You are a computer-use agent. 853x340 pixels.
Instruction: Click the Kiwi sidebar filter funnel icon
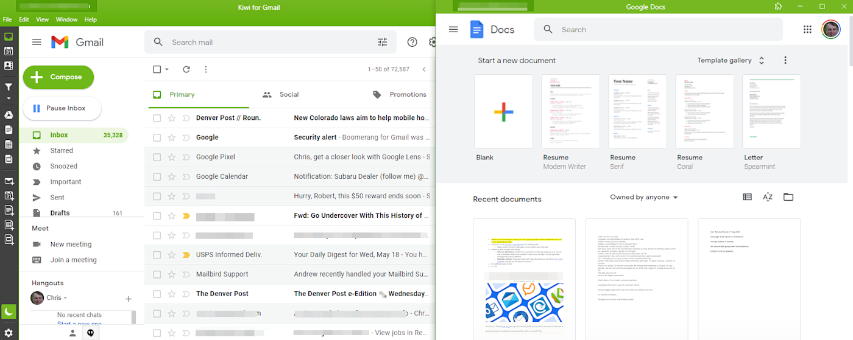(9, 88)
